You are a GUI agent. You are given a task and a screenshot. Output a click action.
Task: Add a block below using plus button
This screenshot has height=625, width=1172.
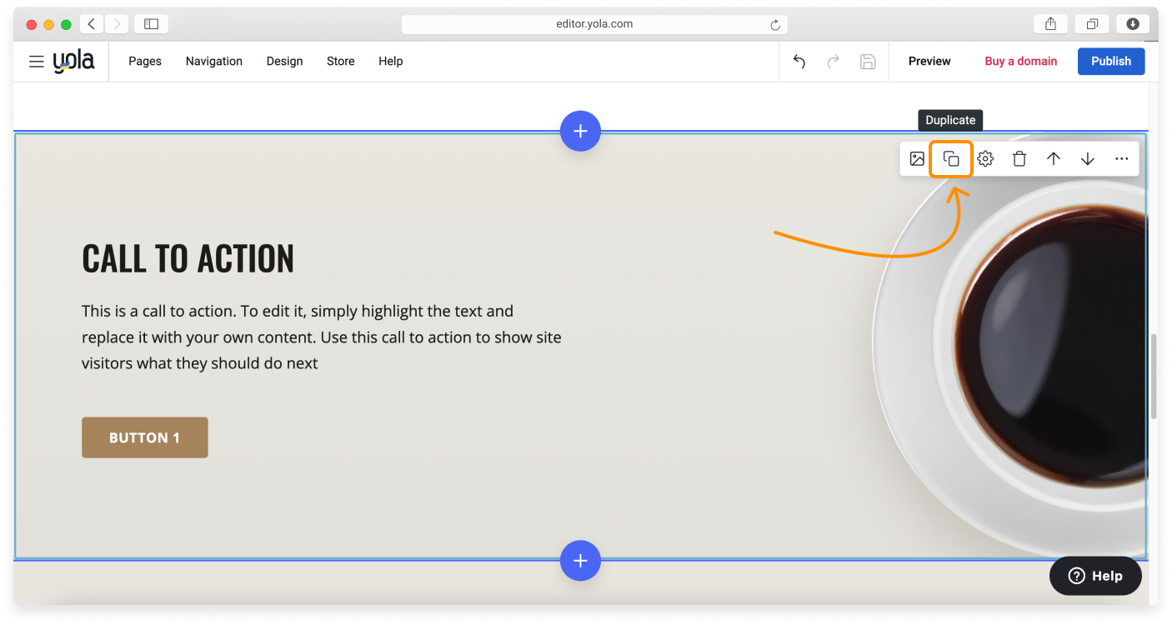(580, 561)
